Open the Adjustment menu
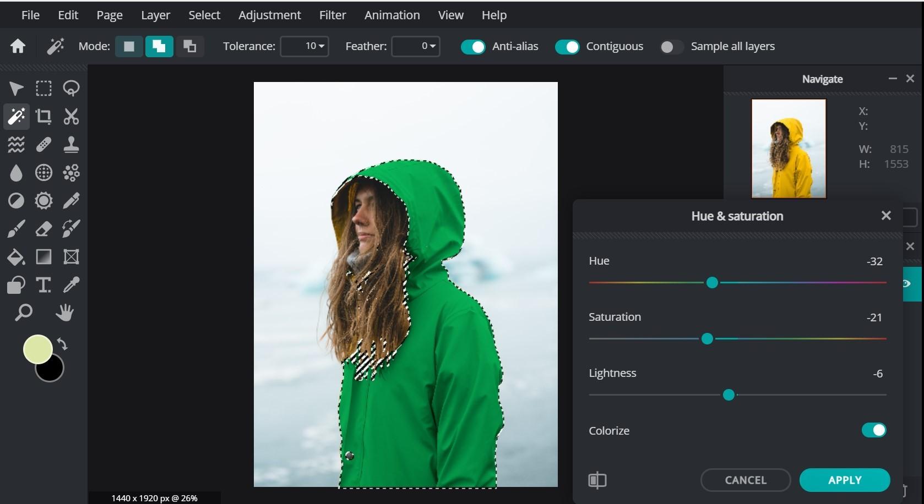The width and height of the screenshot is (924, 504). click(270, 15)
